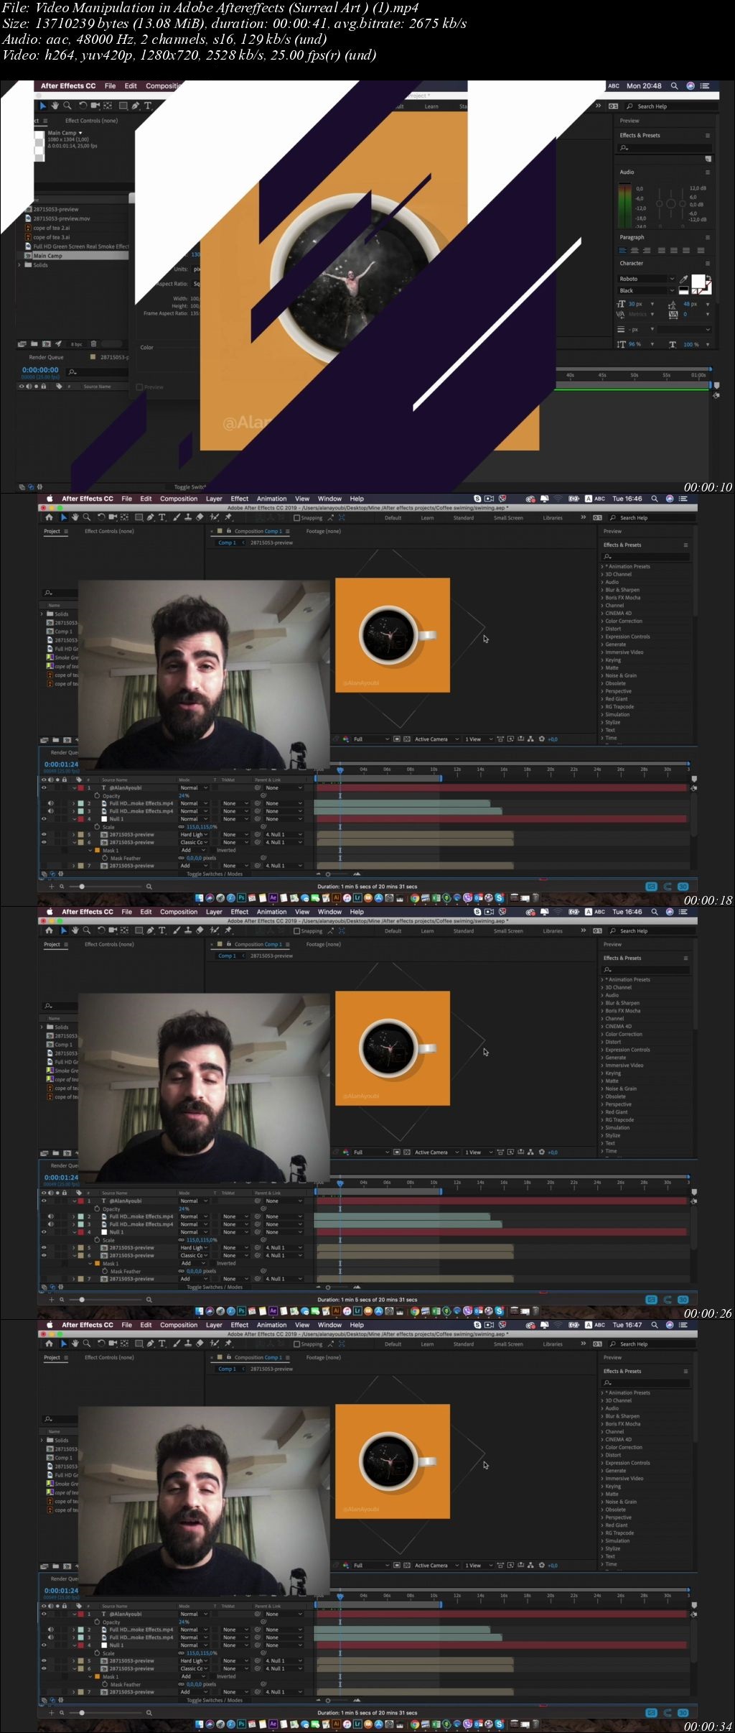Click Spotlight search icon in 00:00:10 frame
Screen dimensions: 735x1733
(674, 86)
